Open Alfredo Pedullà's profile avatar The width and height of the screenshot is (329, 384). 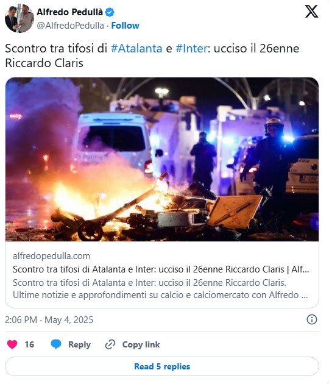[19, 18]
